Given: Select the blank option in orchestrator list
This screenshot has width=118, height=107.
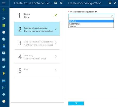Looking at the screenshot, I should [91, 19].
